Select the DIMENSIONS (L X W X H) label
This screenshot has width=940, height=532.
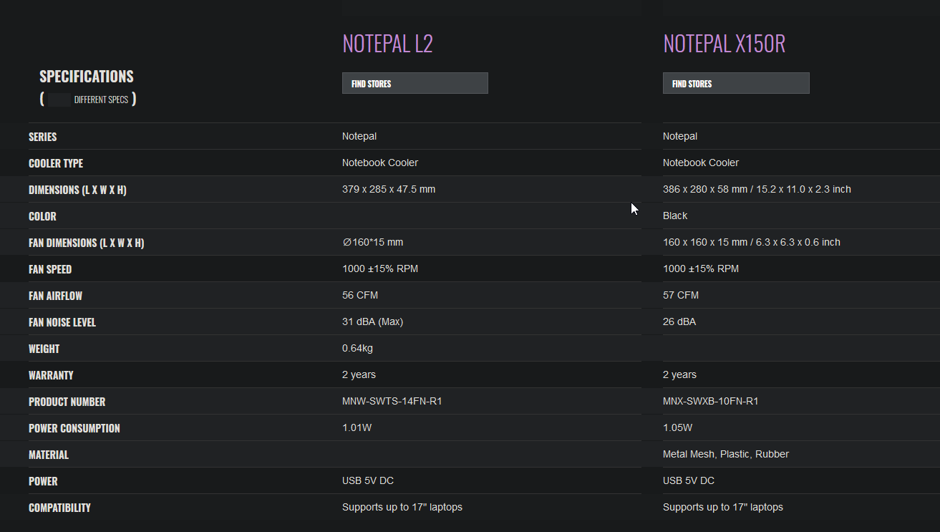point(77,190)
